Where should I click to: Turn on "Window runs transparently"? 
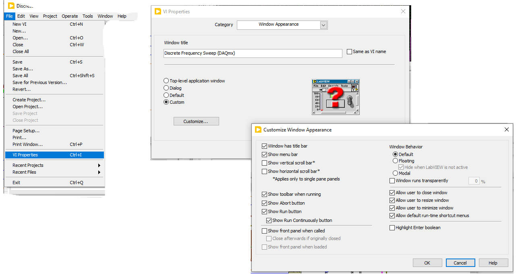pos(392,181)
